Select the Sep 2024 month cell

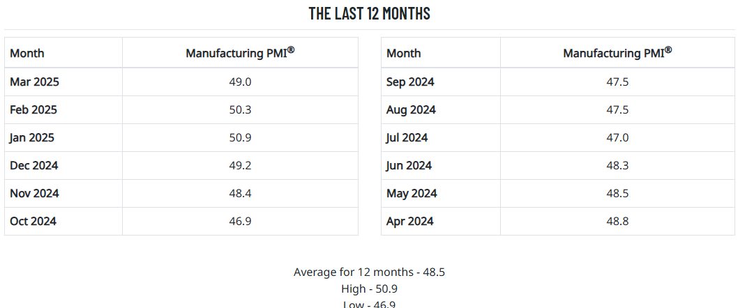(x=410, y=82)
